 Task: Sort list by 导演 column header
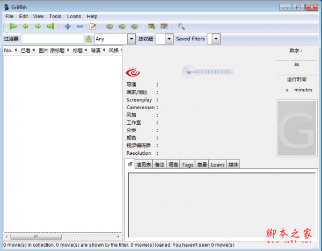tap(98, 50)
